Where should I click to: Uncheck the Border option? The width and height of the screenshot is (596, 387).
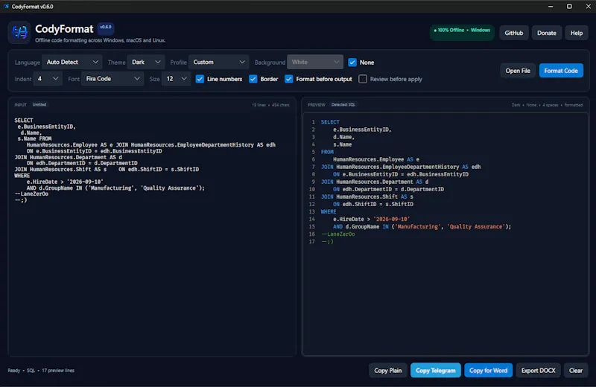coord(253,79)
